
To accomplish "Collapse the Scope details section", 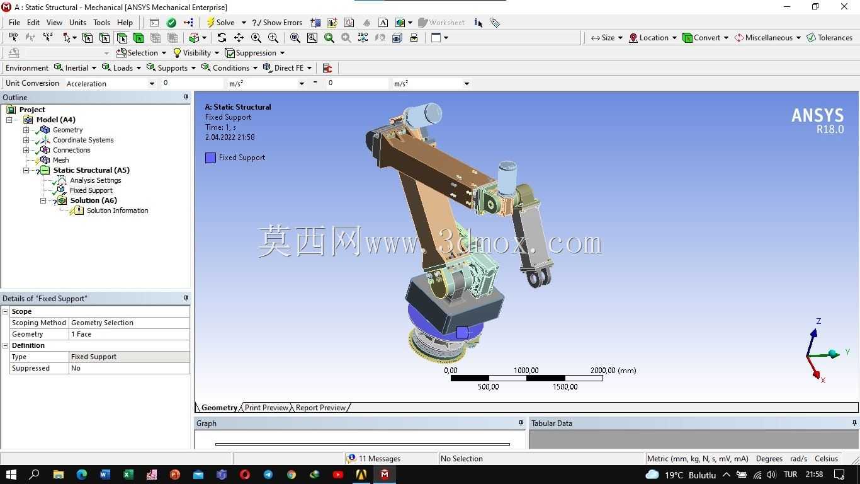I will coord(5,311).
